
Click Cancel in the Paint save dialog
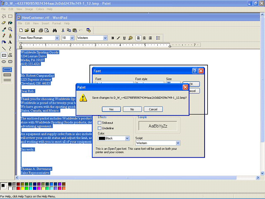153,109
